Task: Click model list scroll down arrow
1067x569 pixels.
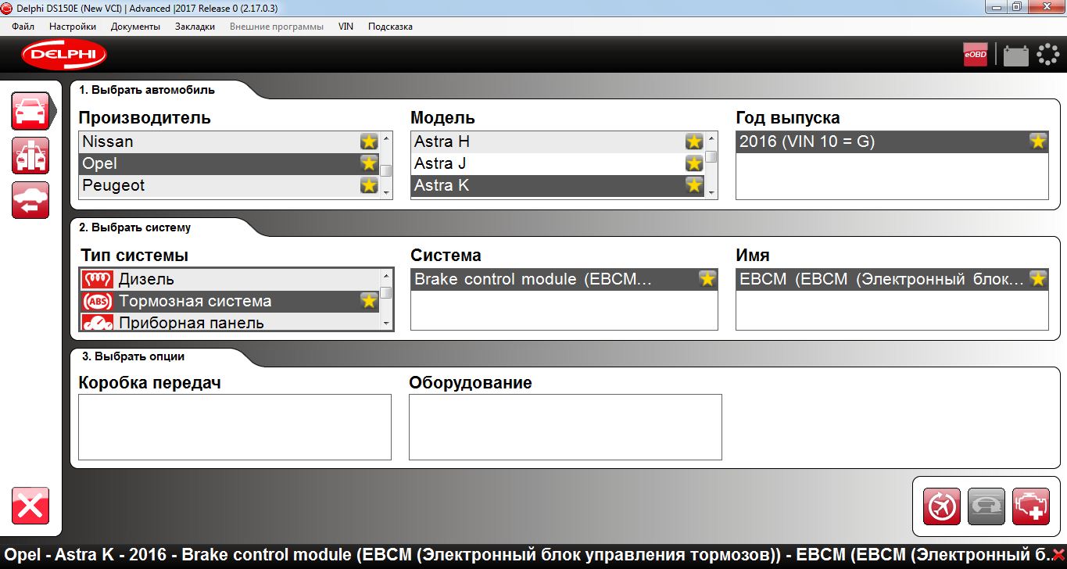Action: click(711, 191)
